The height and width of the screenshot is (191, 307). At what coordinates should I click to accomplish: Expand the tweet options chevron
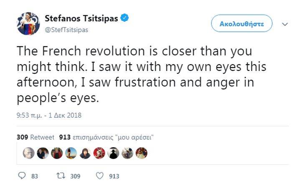285,24
